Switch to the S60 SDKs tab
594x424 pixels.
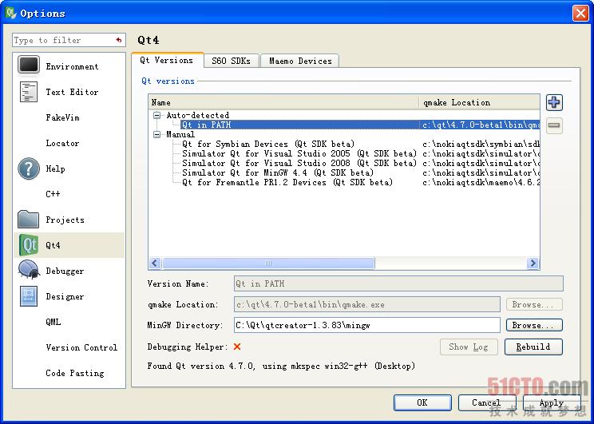[231, 61]
